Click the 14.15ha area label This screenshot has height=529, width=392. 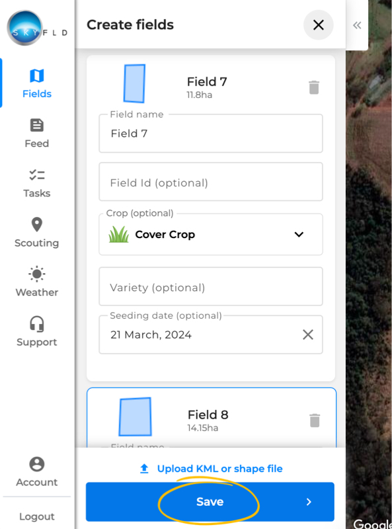coord(203,428)
